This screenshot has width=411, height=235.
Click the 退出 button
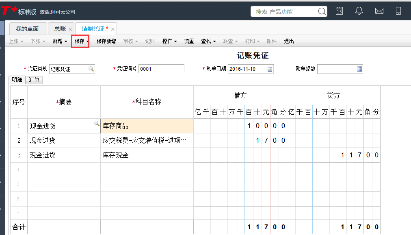click(289, 41)
